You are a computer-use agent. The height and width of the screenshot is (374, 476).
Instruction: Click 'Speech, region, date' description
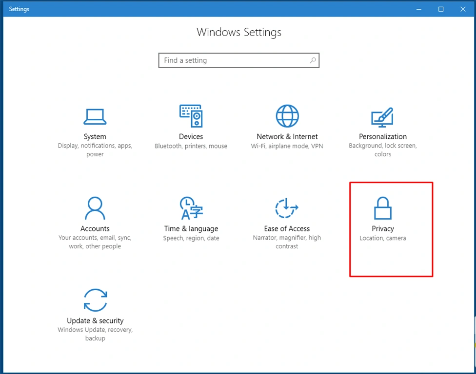click(x=191, y=238)
